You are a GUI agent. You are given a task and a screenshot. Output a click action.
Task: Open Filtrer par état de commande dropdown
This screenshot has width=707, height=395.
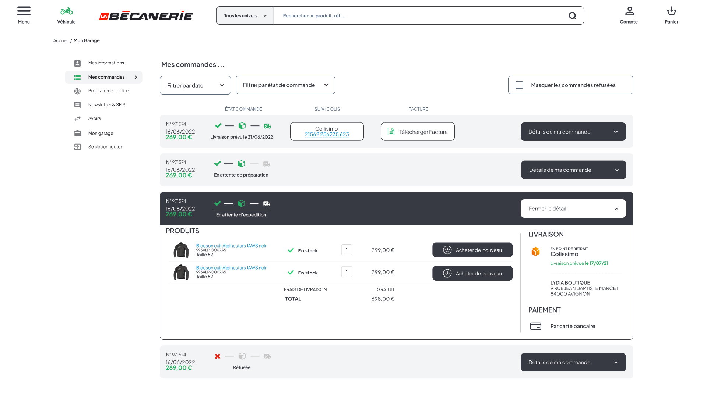coord(285,85)
